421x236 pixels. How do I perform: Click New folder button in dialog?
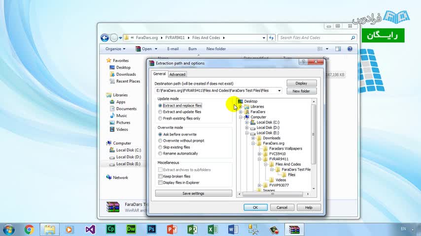tap(302, 91)
